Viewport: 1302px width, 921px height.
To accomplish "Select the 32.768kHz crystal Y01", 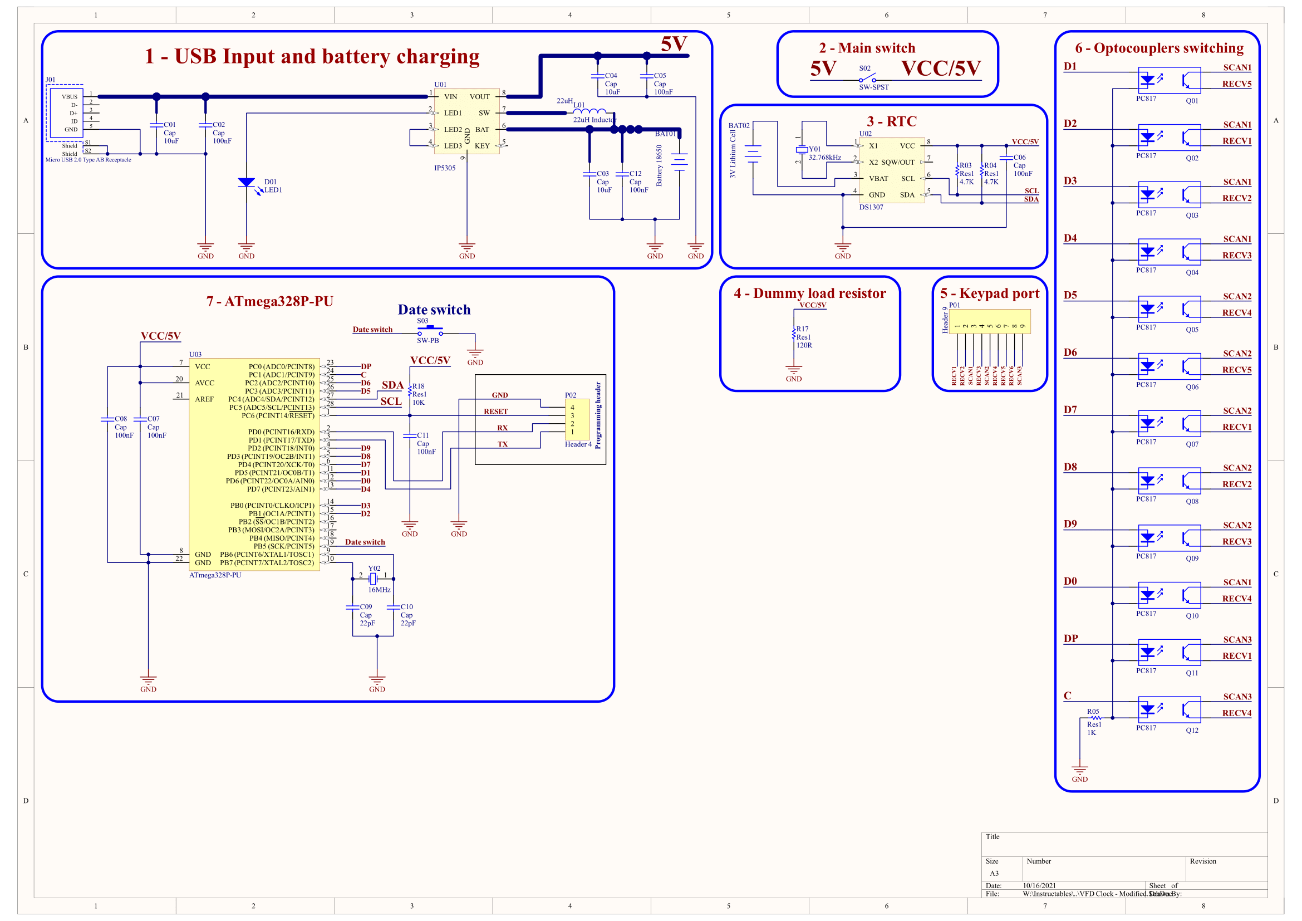I will [x=801, y=150].
